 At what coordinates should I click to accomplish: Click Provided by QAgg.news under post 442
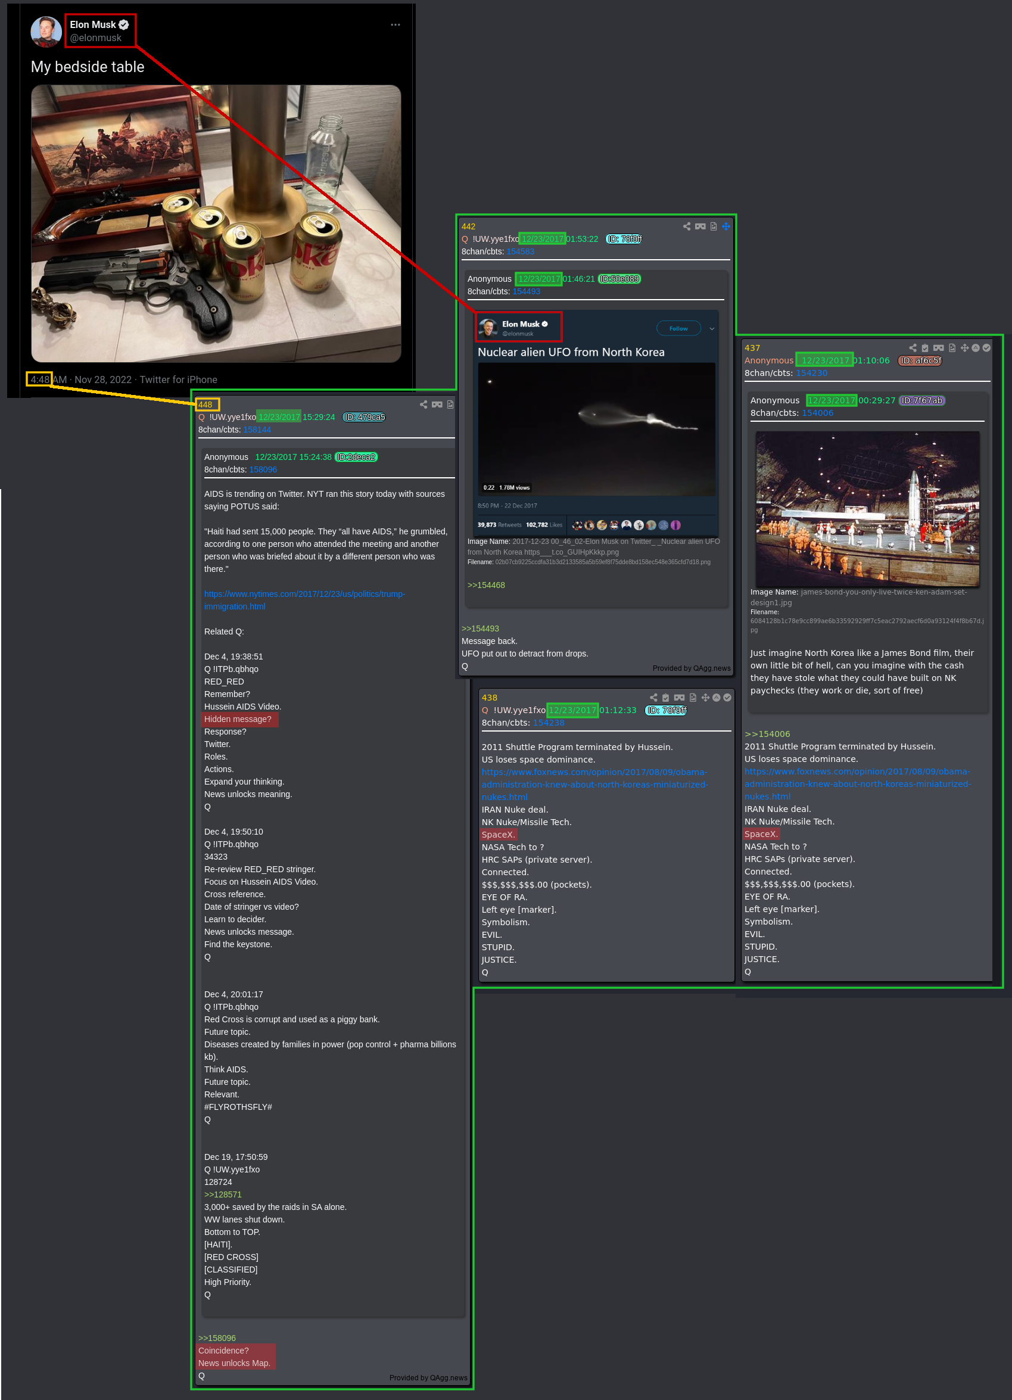[692, 668]
